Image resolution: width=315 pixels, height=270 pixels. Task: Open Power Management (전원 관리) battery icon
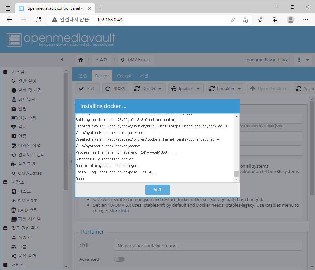pyautogui.click(x=14, y=118)
